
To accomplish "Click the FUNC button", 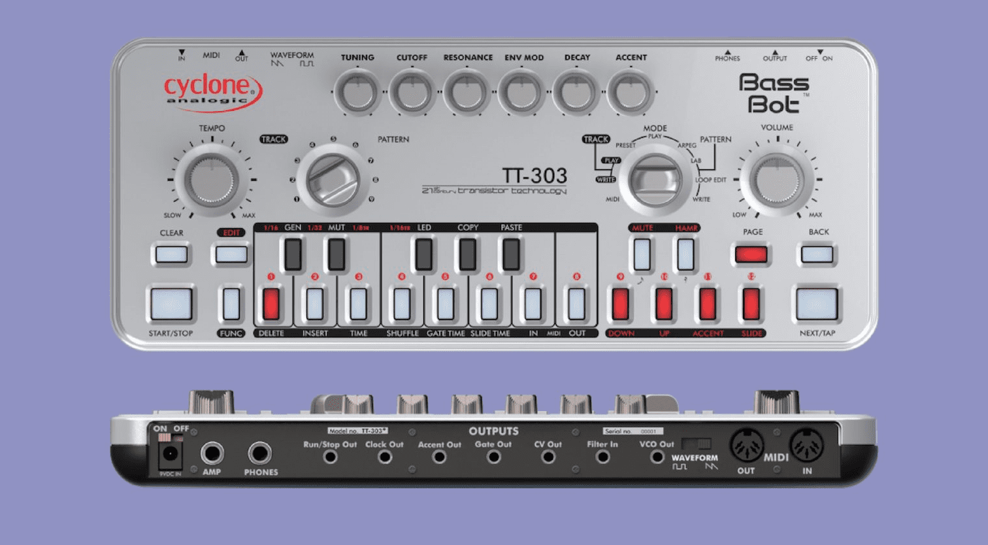I will point(231,304).
